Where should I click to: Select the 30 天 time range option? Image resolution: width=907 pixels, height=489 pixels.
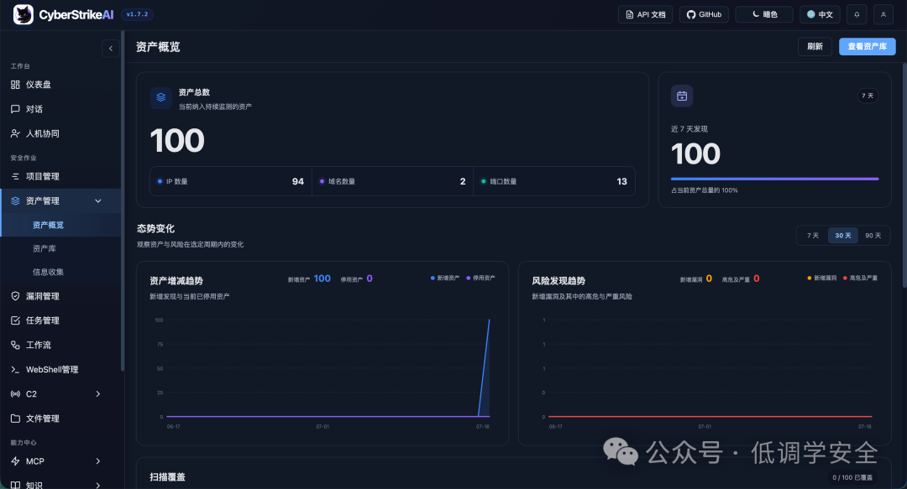[843, 236]
